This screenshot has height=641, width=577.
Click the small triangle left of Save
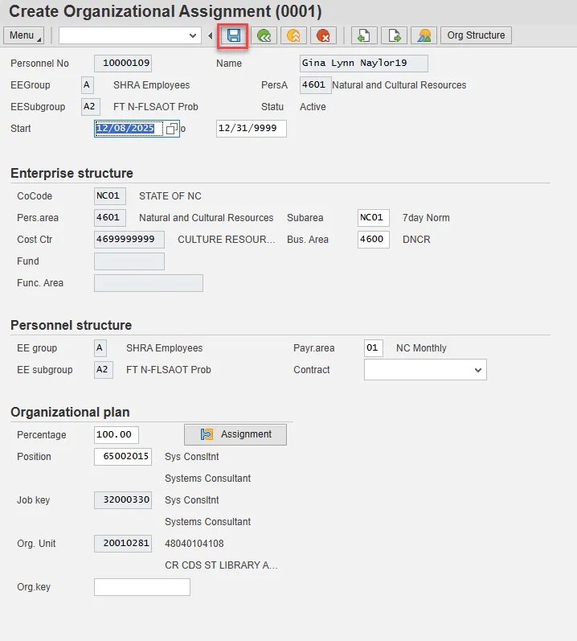tap(211, 36)
